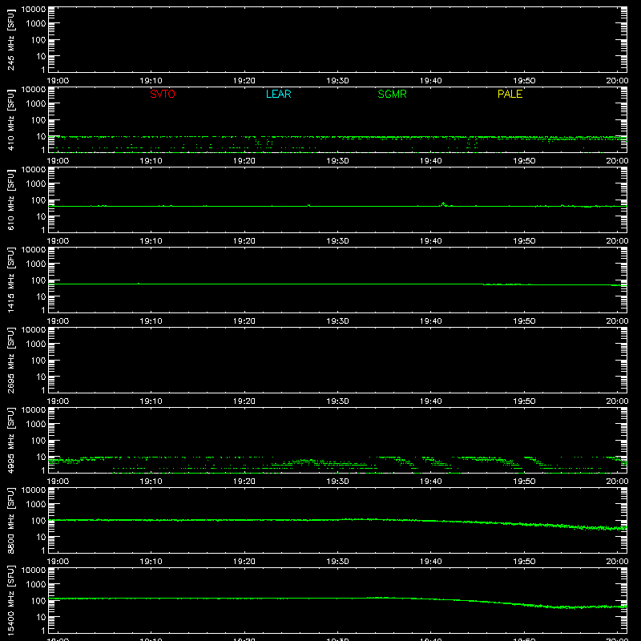
Task: Click 19:10 tick label under 245 MHz panel
Action: click(x=151, y=81)
